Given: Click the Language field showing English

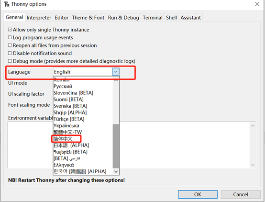Looking at the screenshot, I should 83,72.
